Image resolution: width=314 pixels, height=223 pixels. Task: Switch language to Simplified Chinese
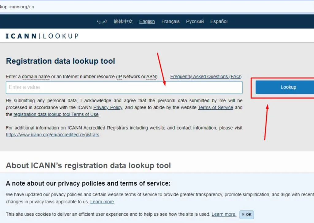click(x=123, y=21)
